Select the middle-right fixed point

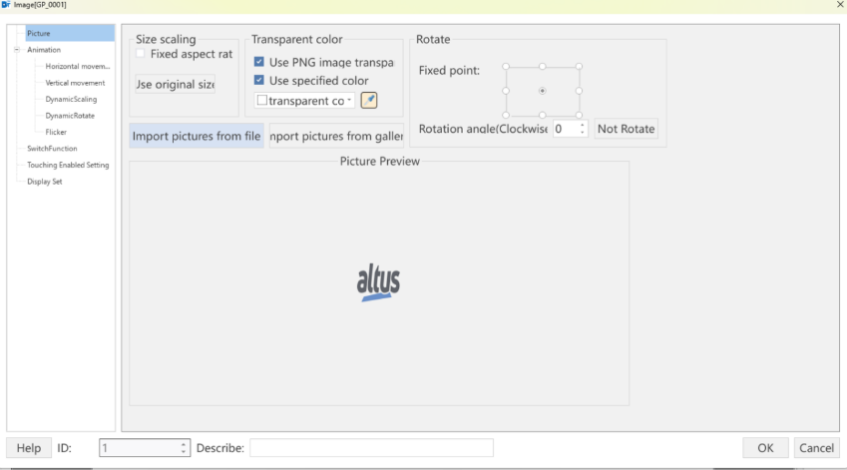tap(579, 91)
